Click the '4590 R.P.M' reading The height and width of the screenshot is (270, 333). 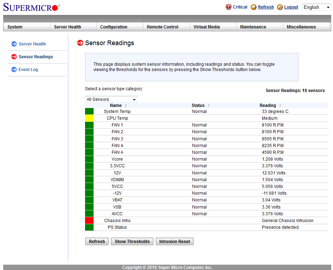click(x=273, y=152)
